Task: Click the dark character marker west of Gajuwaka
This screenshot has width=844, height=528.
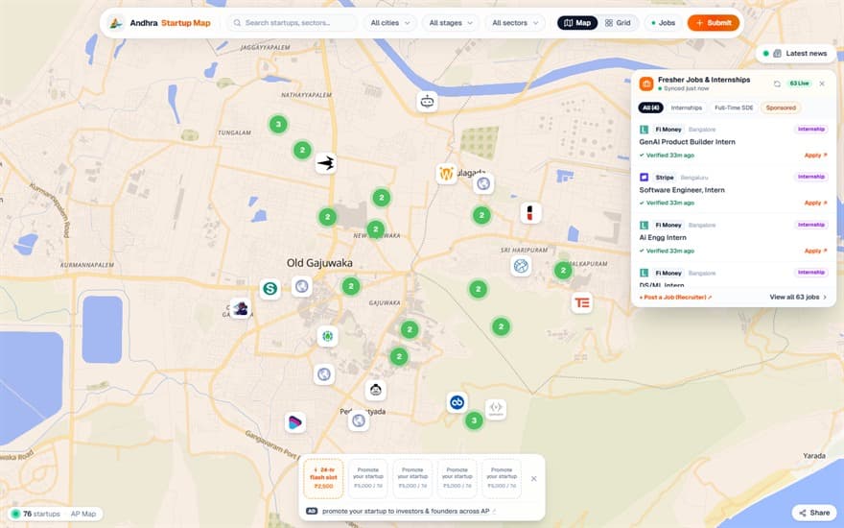Action: (240, 308)
